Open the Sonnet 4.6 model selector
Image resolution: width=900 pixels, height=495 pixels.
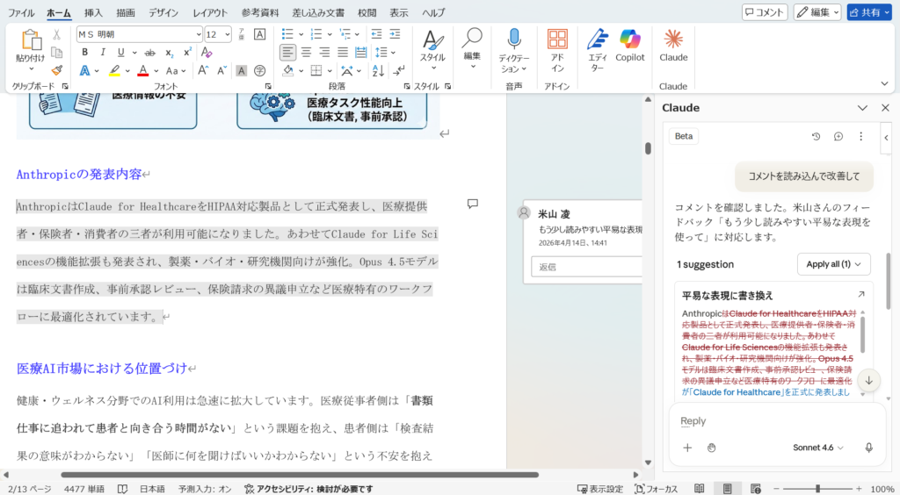pyautogui.click(x=817, y=448)
